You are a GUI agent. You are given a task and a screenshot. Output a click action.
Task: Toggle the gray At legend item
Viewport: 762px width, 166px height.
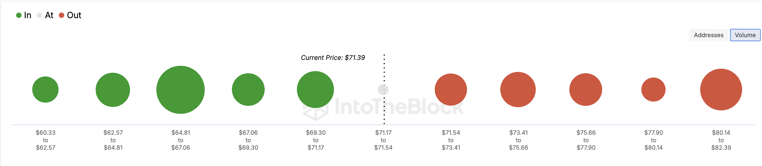click(45, 15)
